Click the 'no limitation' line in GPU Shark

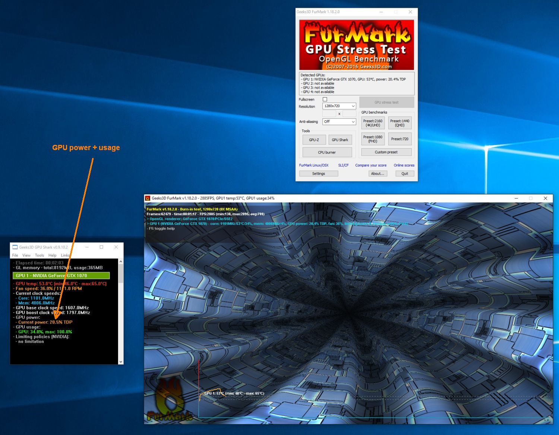(x=30, y=342)
